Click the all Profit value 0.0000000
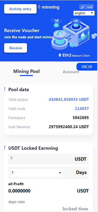Viewport: 98px width, 212px height. click(19, 191)
